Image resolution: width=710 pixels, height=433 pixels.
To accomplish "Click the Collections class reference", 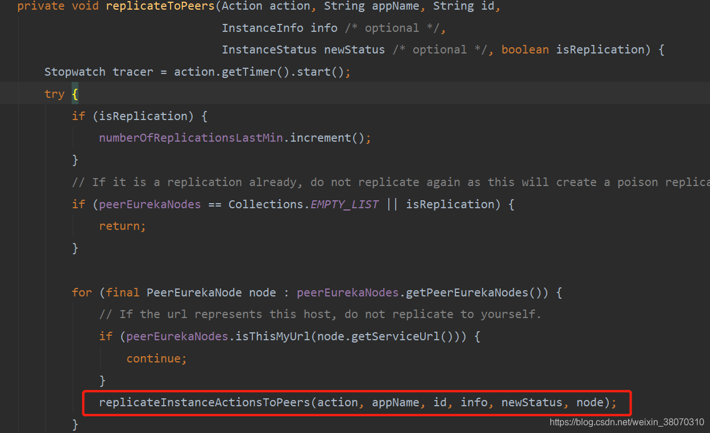I will click(266, 204).
